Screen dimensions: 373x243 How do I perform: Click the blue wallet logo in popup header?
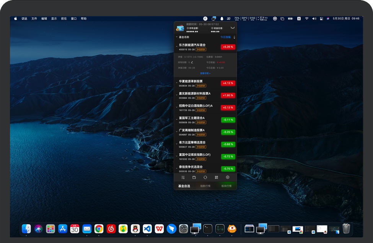click(180, 28)
